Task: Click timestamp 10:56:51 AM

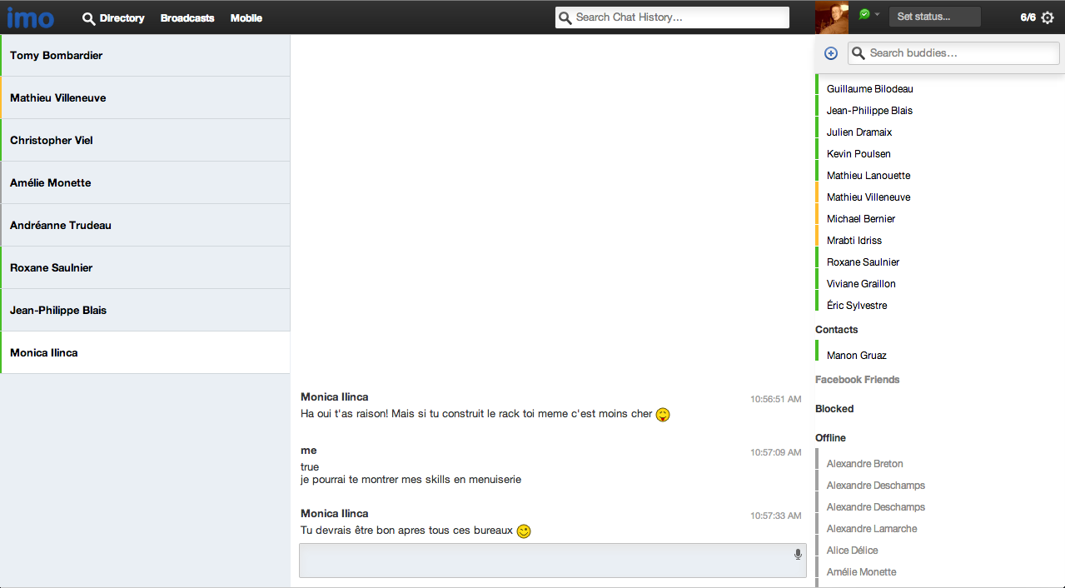Action: 775,400
